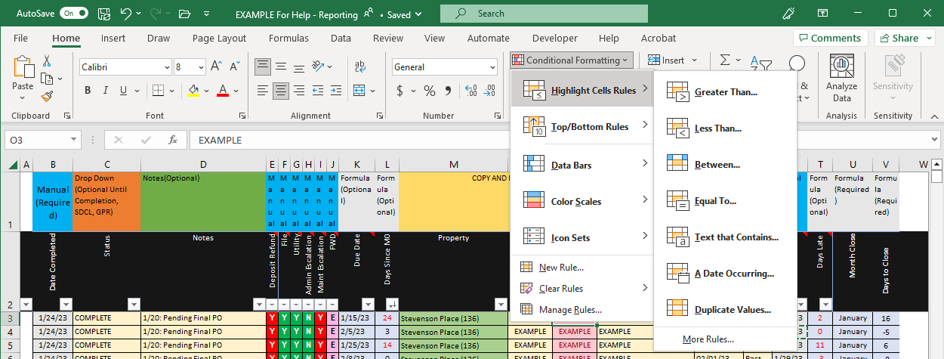
Task: Open the Top/Bottom Rules submenu
Action: pos(582,127)
